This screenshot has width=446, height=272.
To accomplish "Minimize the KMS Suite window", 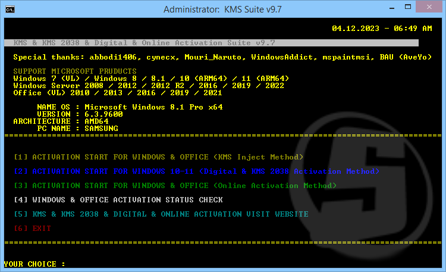I will pos(384,8).
